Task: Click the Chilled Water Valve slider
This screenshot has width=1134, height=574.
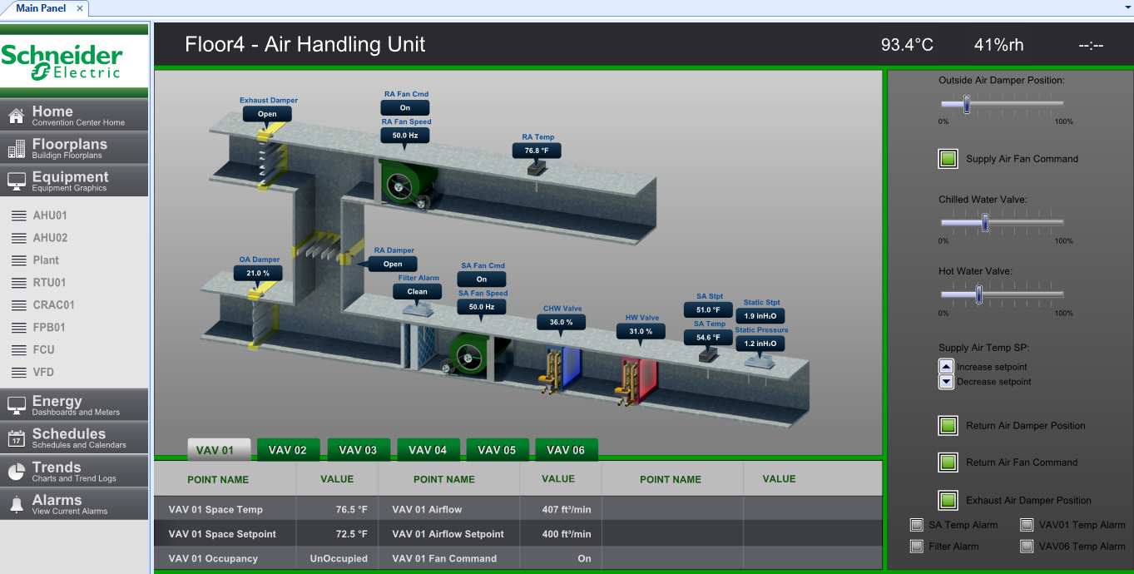Action: [985, 223]
